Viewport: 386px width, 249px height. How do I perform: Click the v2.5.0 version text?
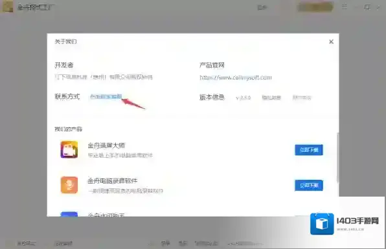point(244,98)
